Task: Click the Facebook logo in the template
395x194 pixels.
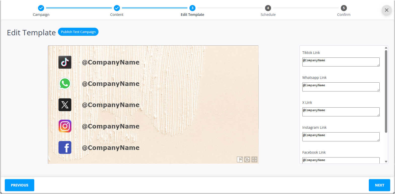Action: (65, 147)
